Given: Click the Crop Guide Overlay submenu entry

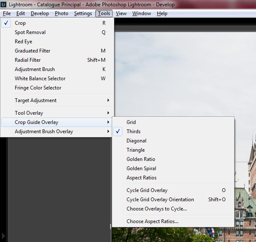Looking at the screenshot, I should click(57, 122).
